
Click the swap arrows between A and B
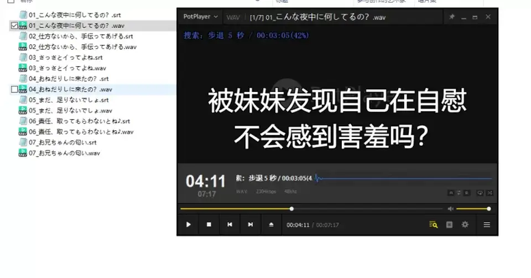459,193
